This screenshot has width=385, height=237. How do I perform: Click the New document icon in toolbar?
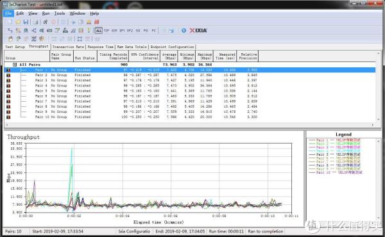(10, 22)
